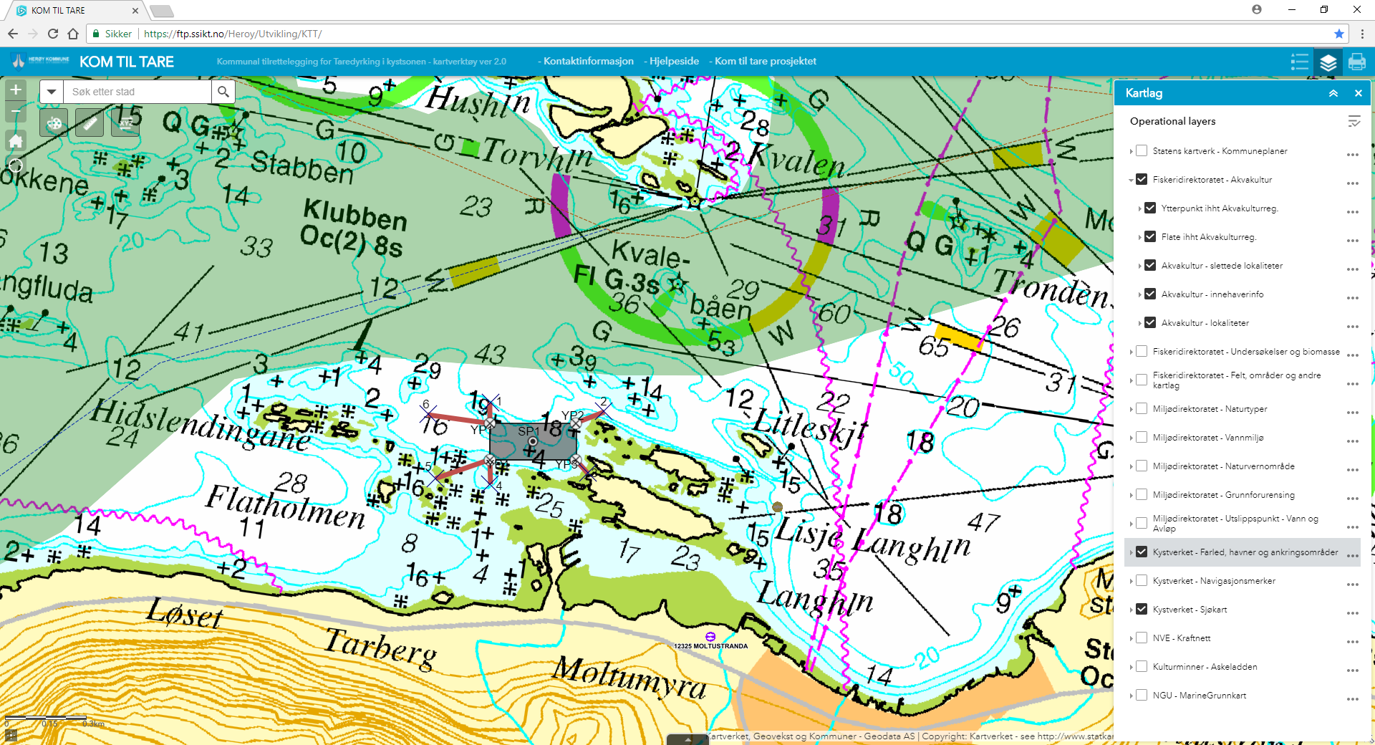Viewport: 1375px width, 745px height.
Task: Collapse Fiskeridirektoratet - Akvakultur layer group
Action: click(1131, 180)
